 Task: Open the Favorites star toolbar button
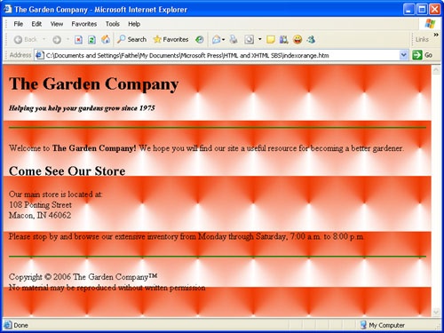[x=170, y=39]
